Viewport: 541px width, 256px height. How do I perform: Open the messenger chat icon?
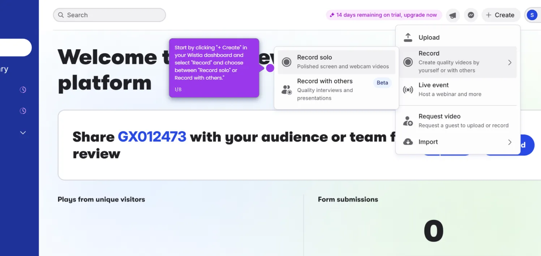coord(471,15)
